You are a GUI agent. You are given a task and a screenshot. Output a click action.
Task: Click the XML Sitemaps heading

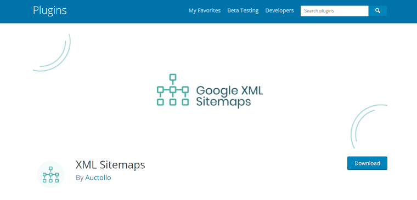point(110,165)
